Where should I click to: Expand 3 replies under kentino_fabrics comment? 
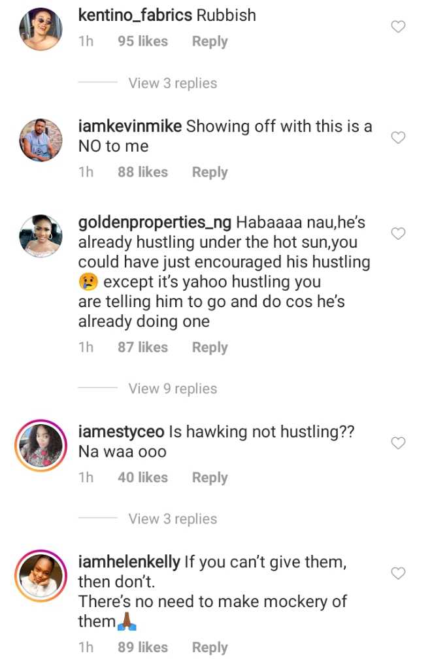coord(173,84)
